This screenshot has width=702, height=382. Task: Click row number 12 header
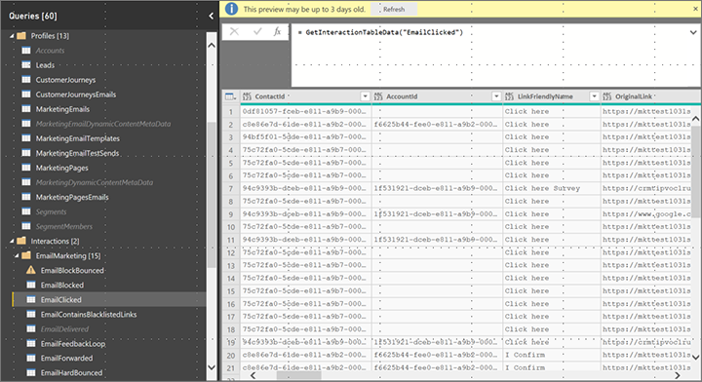[231, 252]
